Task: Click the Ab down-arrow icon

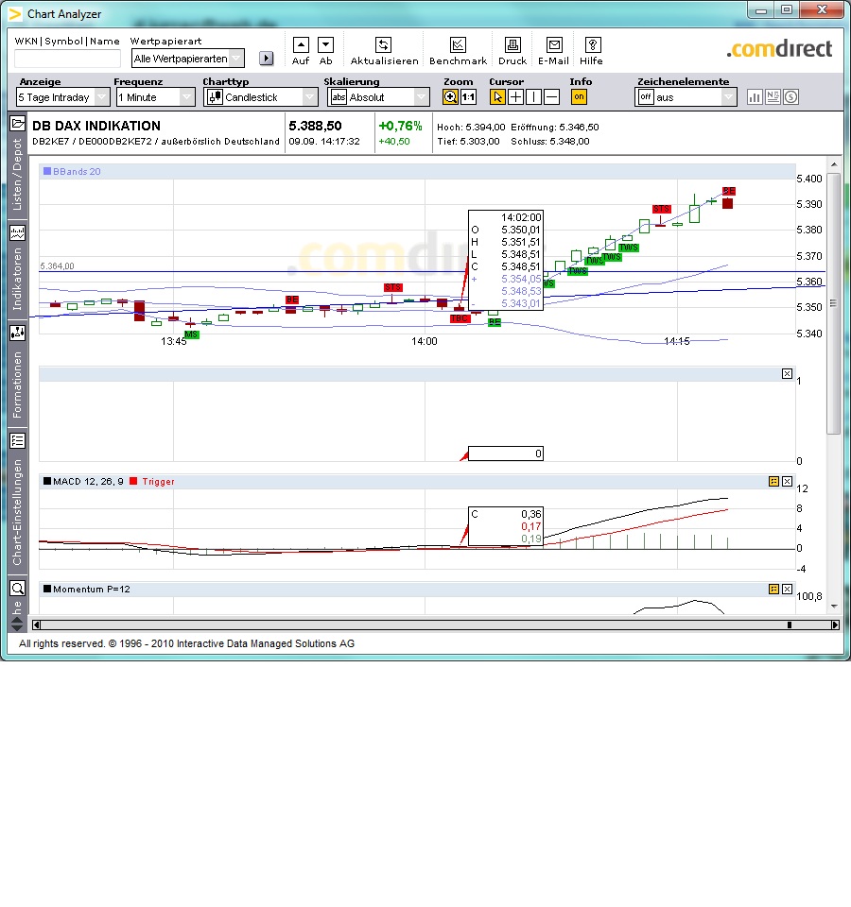Action: (326, 45)
